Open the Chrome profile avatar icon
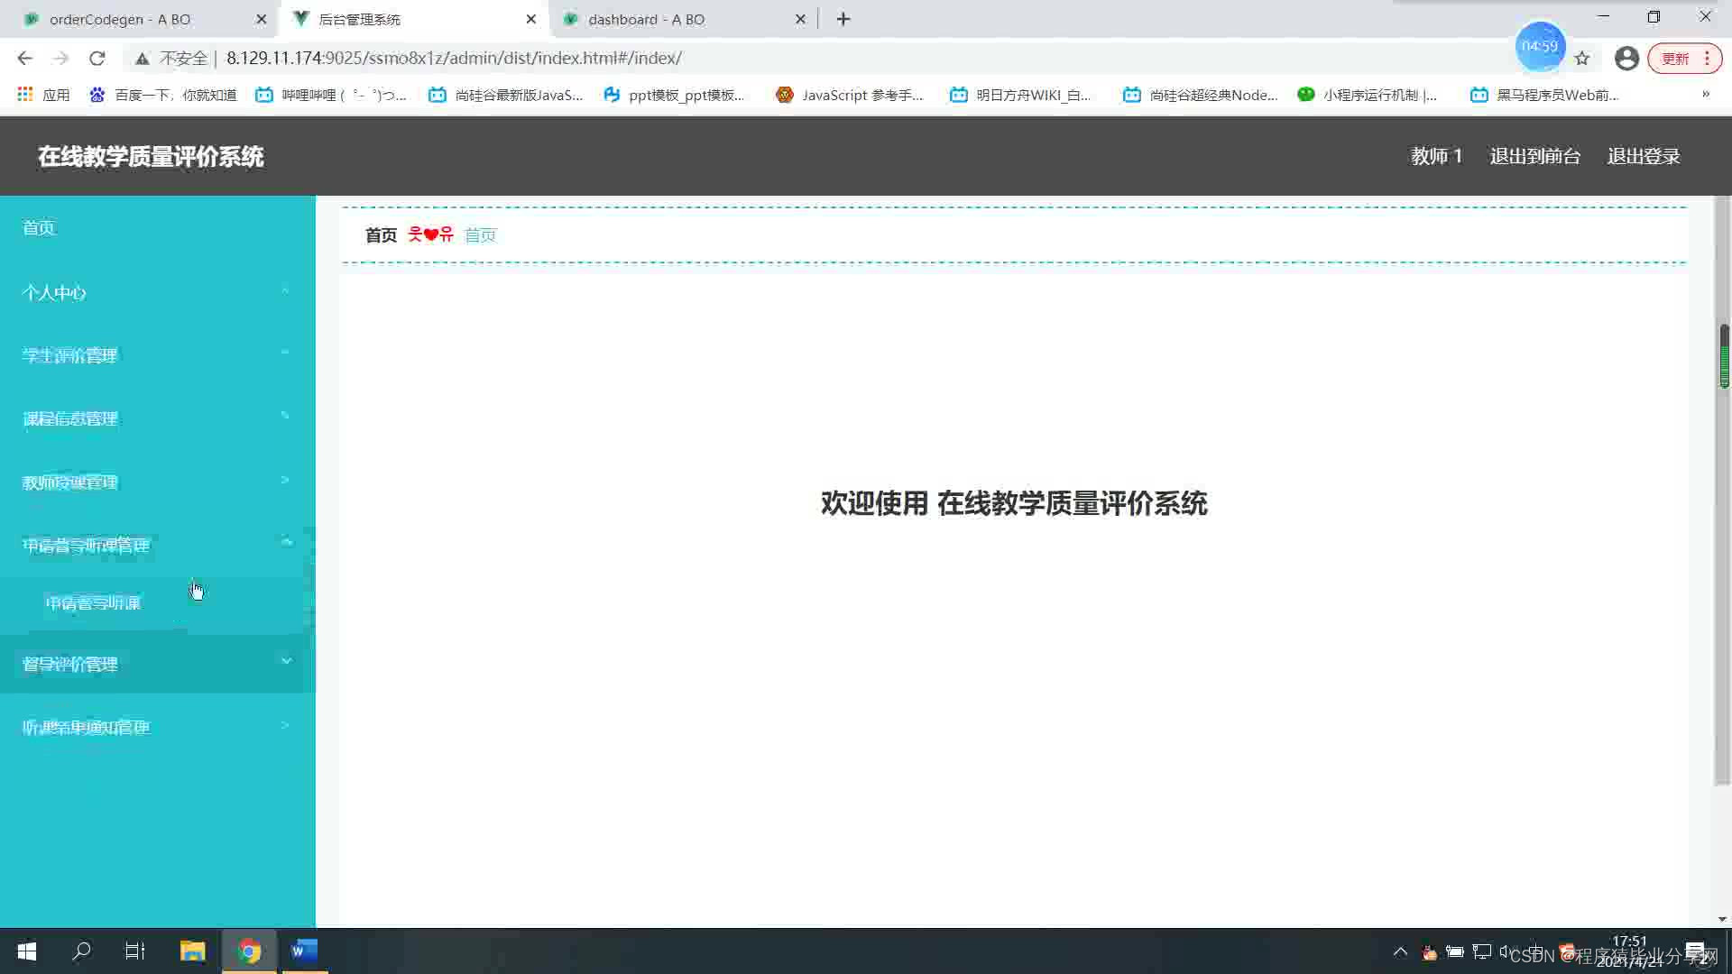Image resolution: width=1732 pixels, height=974 pixels. [x=1626, y=59]
